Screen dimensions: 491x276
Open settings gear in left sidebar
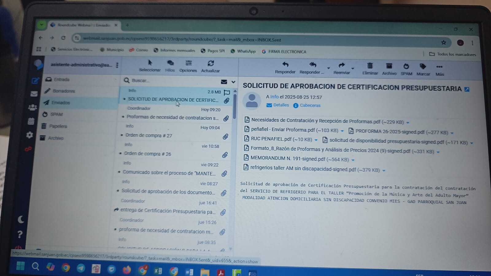pos(30,135)
